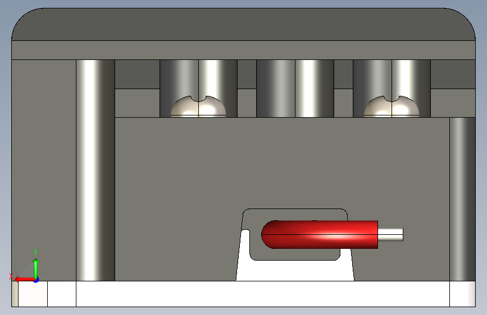Select the dark rounded top cover
The height and width of the screenshot is (315, 487).
click(244, 24)
